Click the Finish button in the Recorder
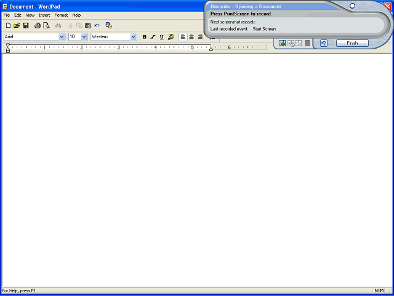Viewport: 394px width, 296px height. click(x=352, y=43)
